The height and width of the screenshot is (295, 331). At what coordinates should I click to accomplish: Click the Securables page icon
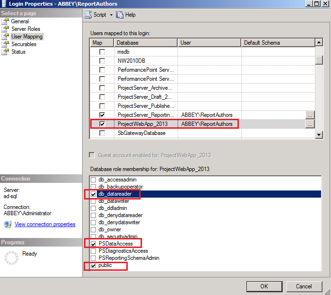point(5,44)
